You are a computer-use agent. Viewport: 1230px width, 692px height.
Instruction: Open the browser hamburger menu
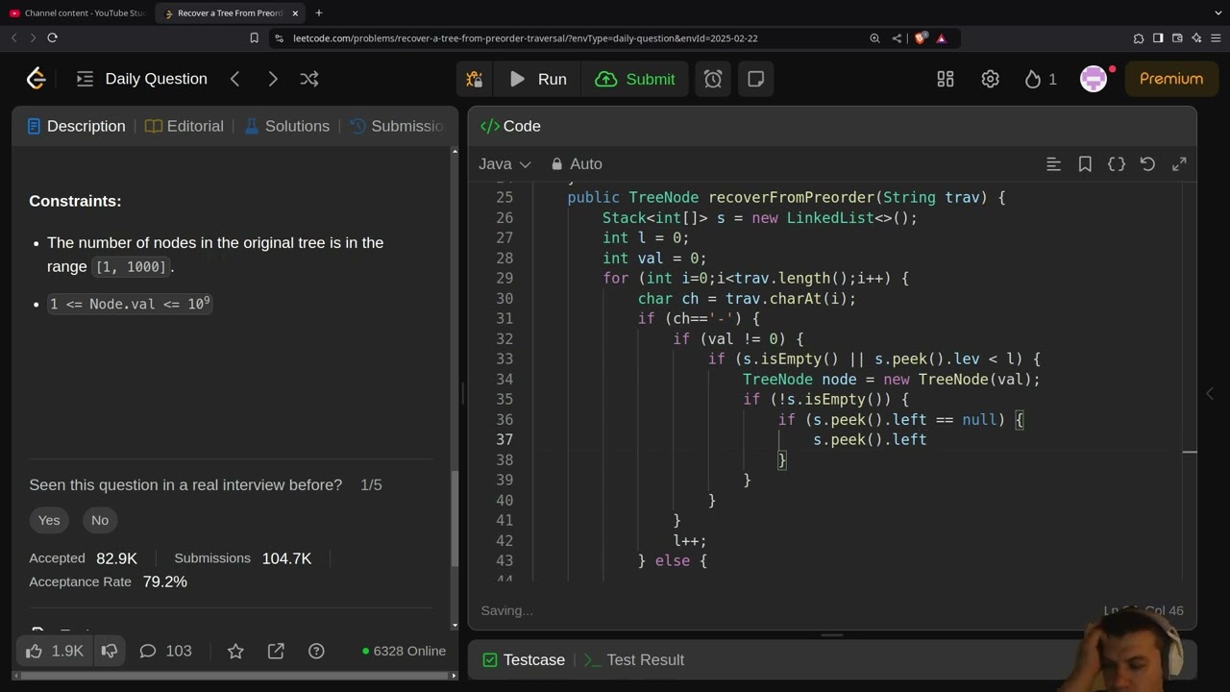(1216, 38)
